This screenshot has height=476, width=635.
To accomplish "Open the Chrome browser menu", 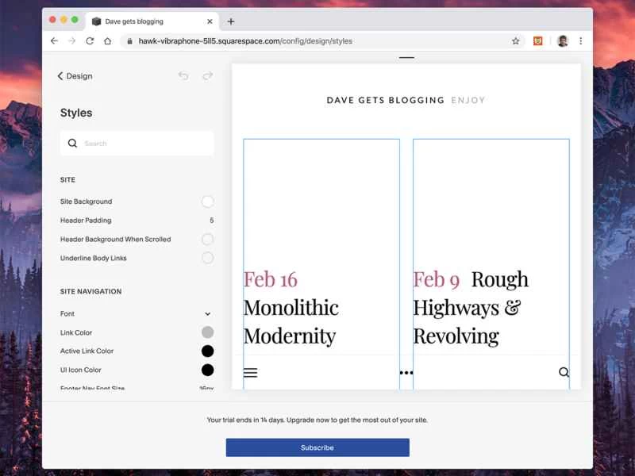I will pos(582,40).
